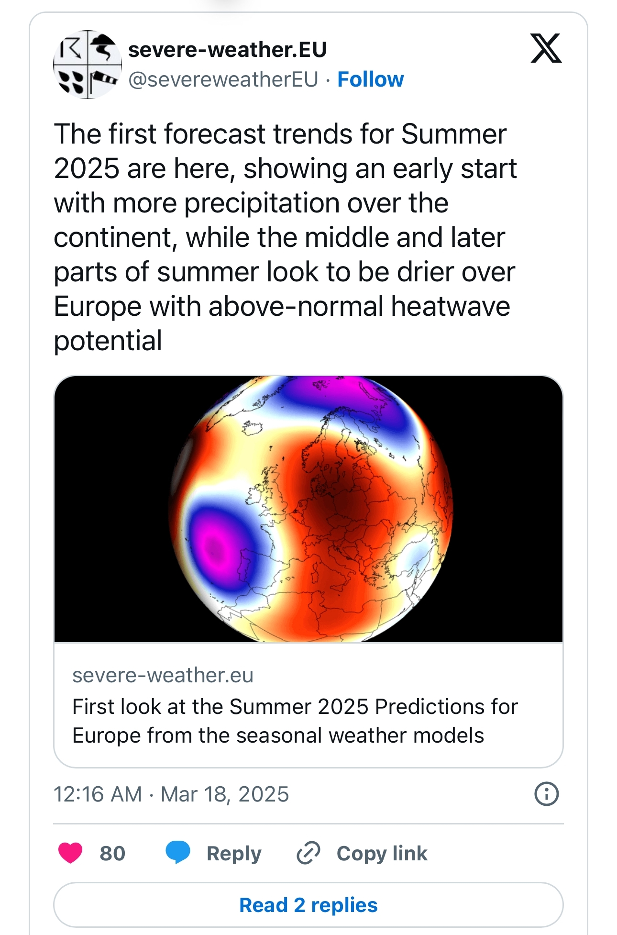This screenshot has height=935, width=617.
Task: Follow the severe-weather.EU account
Action: click(370, 79)
